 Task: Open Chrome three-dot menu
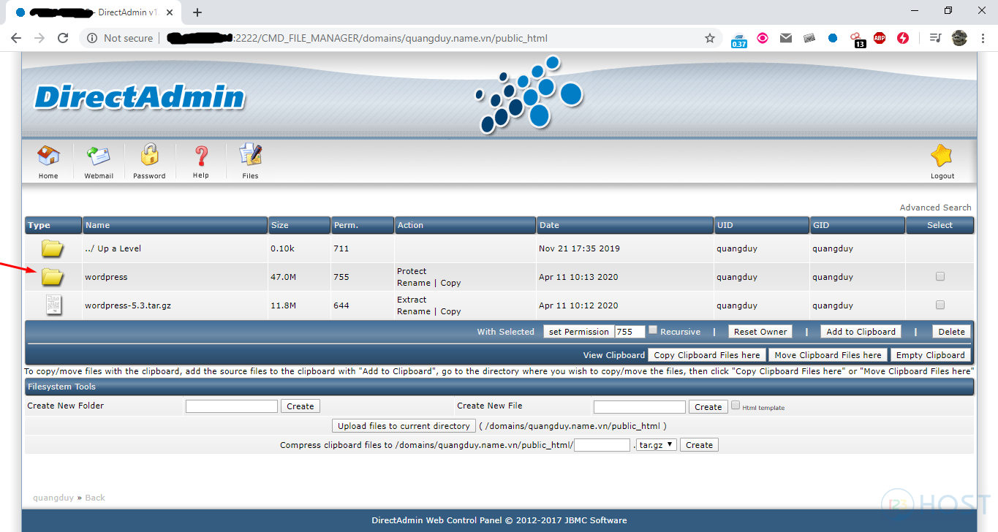tap(983, 38)
